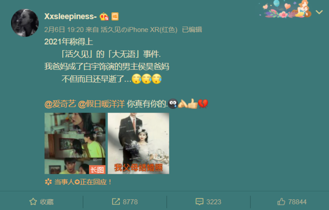Click the decorative card banner at top right
Screen dimensions: 329x210
(x=285, y=9)
